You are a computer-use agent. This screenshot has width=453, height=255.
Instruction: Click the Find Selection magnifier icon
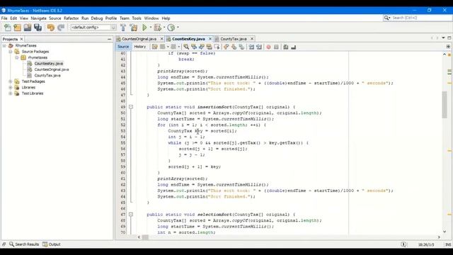pyautogui.click(x=186, y=47)
